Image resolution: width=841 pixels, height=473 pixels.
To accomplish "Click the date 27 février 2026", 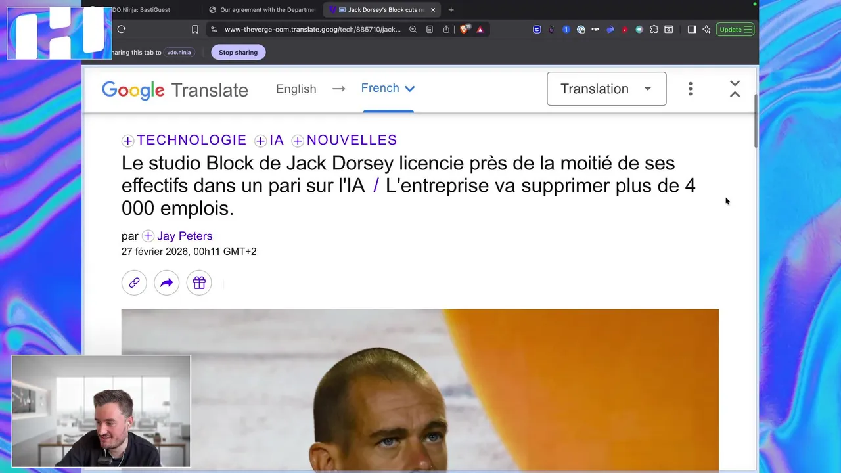I will [155, 252].
